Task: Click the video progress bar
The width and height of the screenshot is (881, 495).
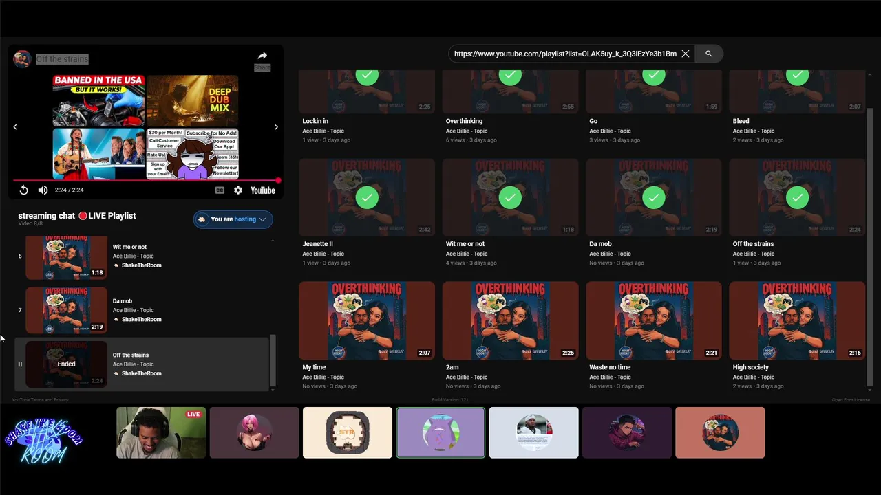Action: pyautogui.click(x=146, y=181)
